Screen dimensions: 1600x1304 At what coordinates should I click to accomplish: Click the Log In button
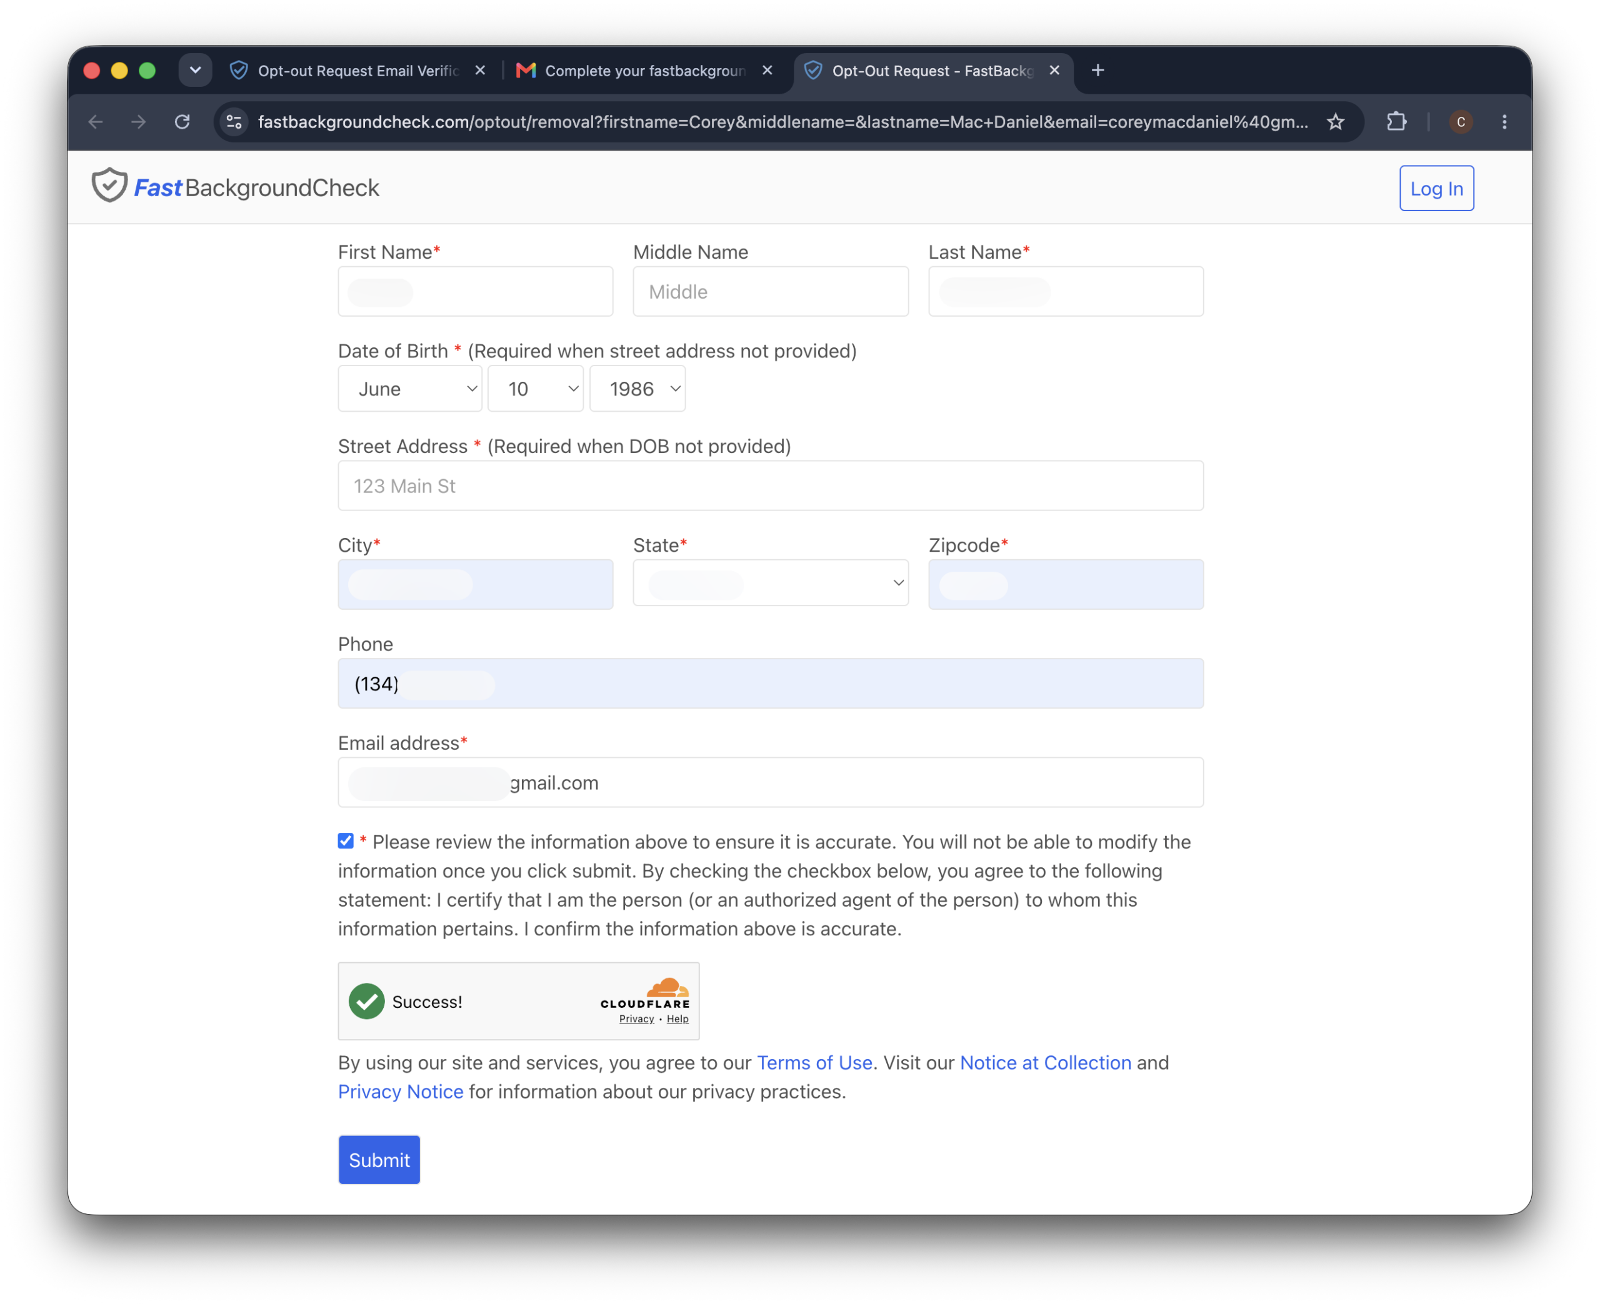(x=1436, y=188)
